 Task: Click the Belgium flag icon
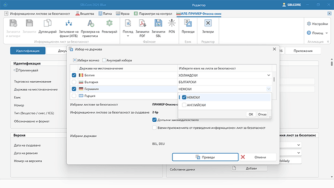pyautogui.click(x=81, y=75)
